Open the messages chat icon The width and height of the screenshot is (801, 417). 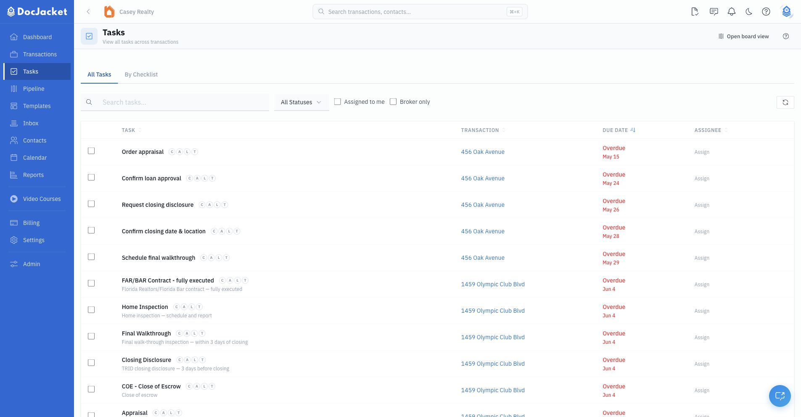click(x=714, y=12)
